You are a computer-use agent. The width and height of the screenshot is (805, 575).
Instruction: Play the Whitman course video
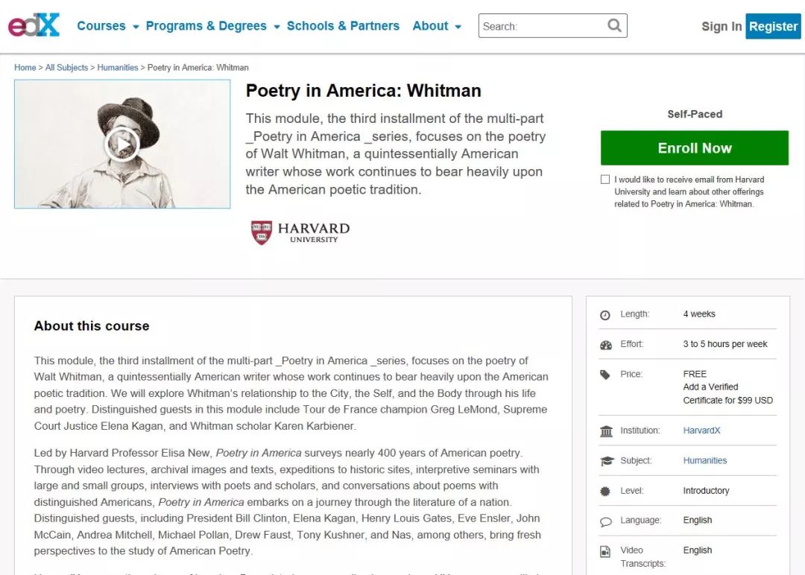[x=122, y=144]
